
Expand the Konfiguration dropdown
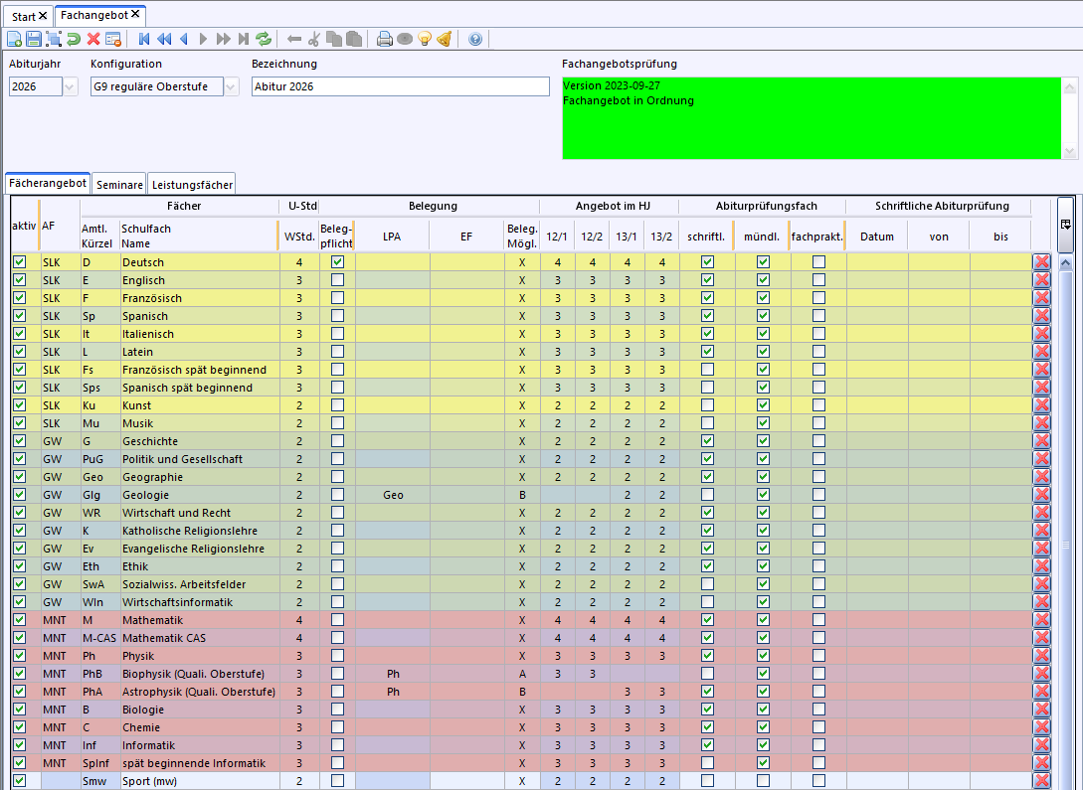pyautogui.click(x=231, y=86)
